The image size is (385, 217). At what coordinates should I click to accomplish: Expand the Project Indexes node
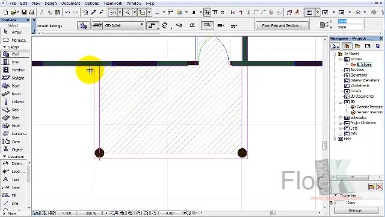340,123
